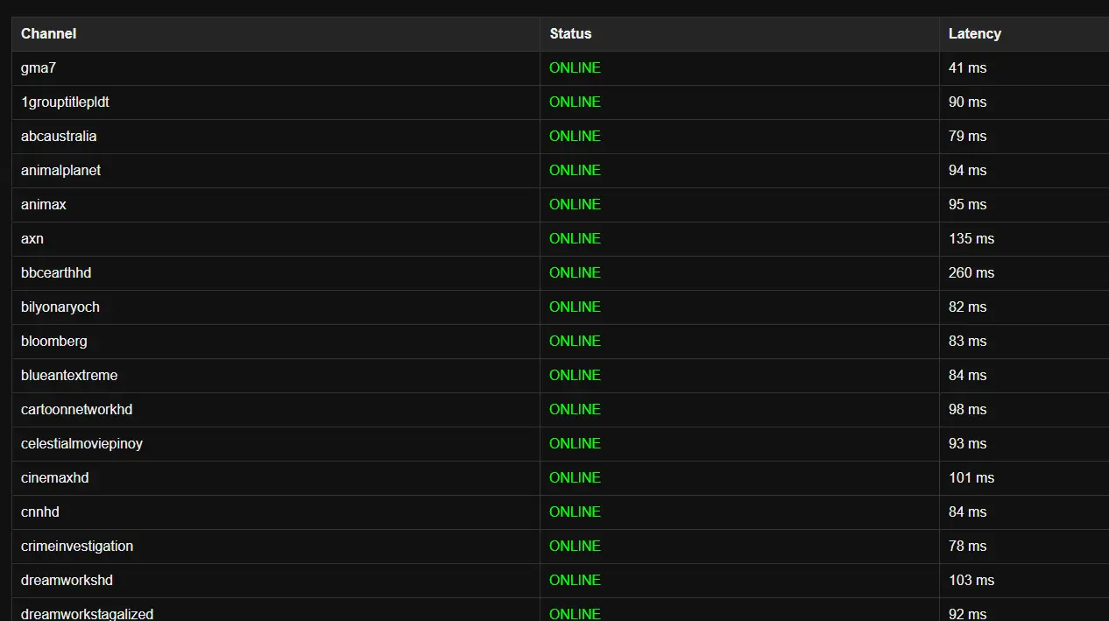Click the 98 ms latency value
The width and height of the screenshot is (1109, 621).
pyautogui.click(x=967, y=409)
